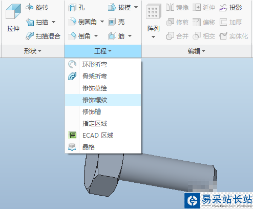The height and width of the screenshot is (209, 253).
Task: Click the 阵列 (Pattern) tool icon
Action: click(x=154, y=11)
